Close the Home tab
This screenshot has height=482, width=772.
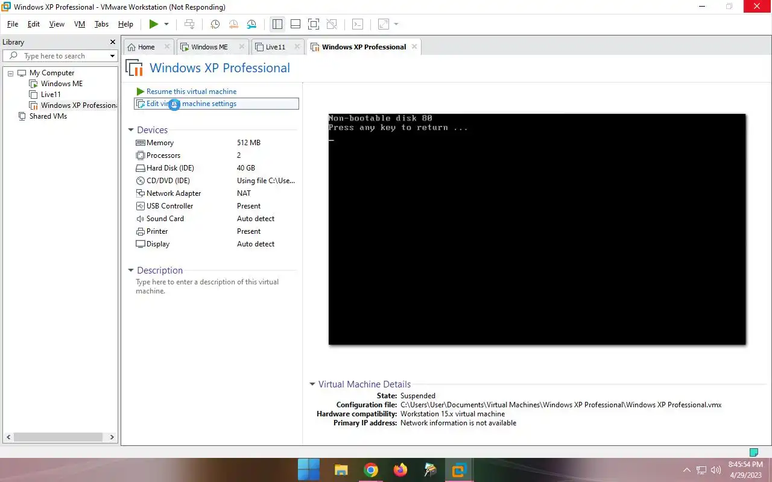click(167, 46)
